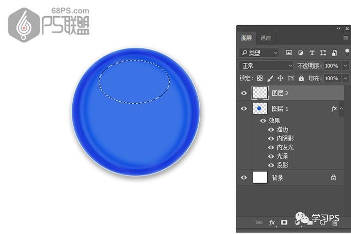Lock image pixels brush icon
The height and width of the screenshot is (234, 351).
270,78
